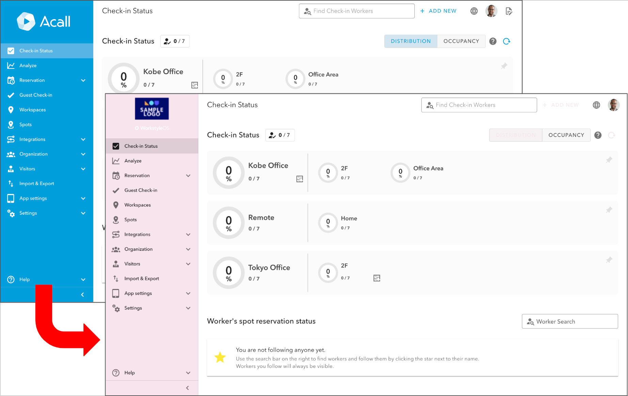Viewport: 628px width, 396px height.
Task: Switch to OCCUPANCY in the front window
Action: (x=566, y=135)
